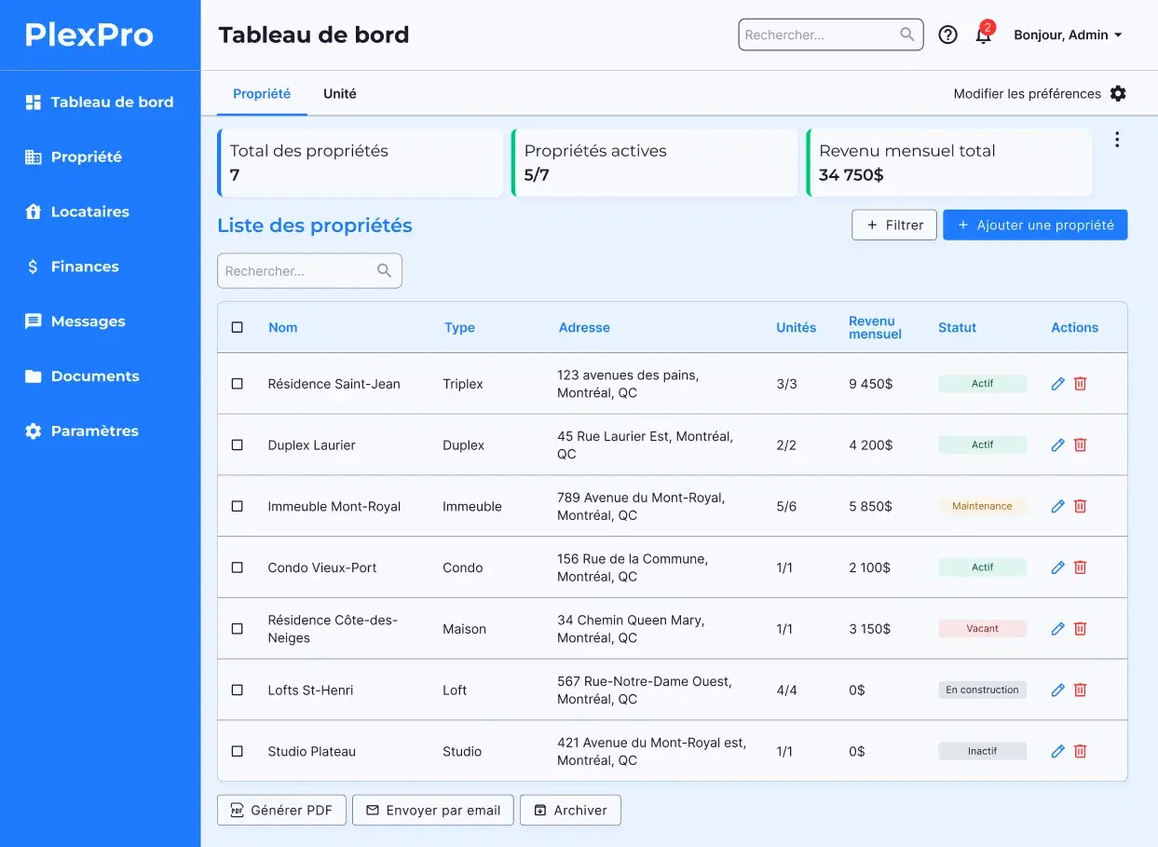Delete Duplex Laurier using trash icon
Screen dimensions: 1158x847
(1081, 445)
